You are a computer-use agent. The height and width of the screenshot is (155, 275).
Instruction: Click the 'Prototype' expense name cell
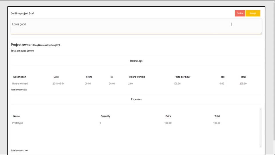[x=17, y=123]
